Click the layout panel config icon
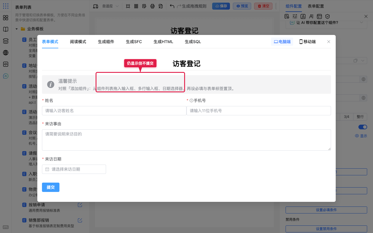373x233 pixels. pyautogui.click(x=319, y=17)
